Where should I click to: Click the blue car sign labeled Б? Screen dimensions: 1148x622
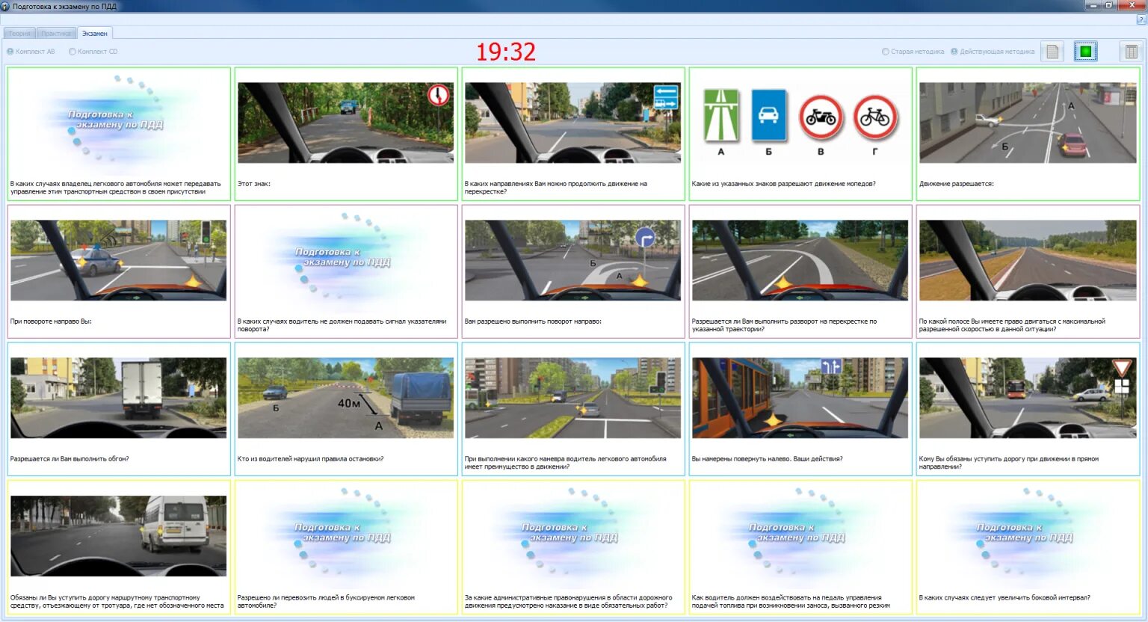[768, 116]
